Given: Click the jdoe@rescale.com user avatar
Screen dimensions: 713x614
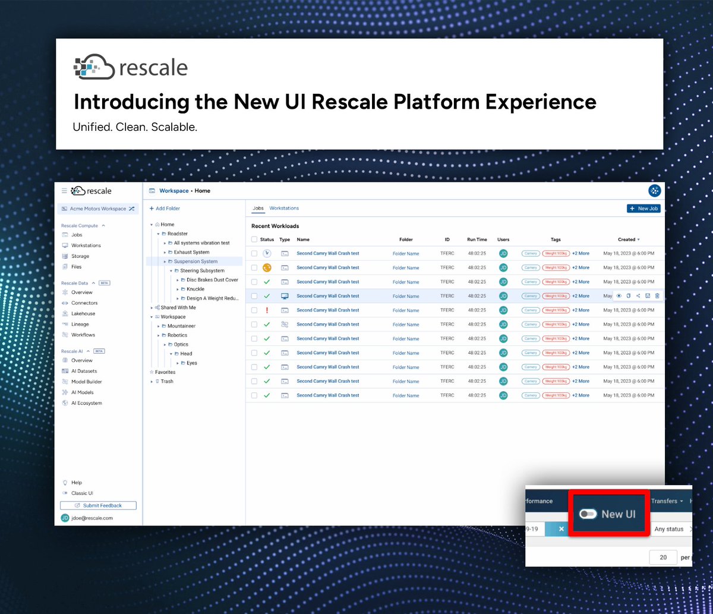Looking at the screenshot, I should tap(66, 517).
